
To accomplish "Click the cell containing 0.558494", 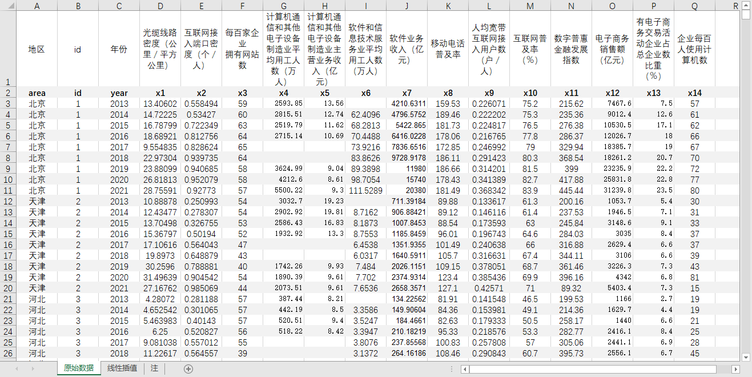I will [202, 103].
